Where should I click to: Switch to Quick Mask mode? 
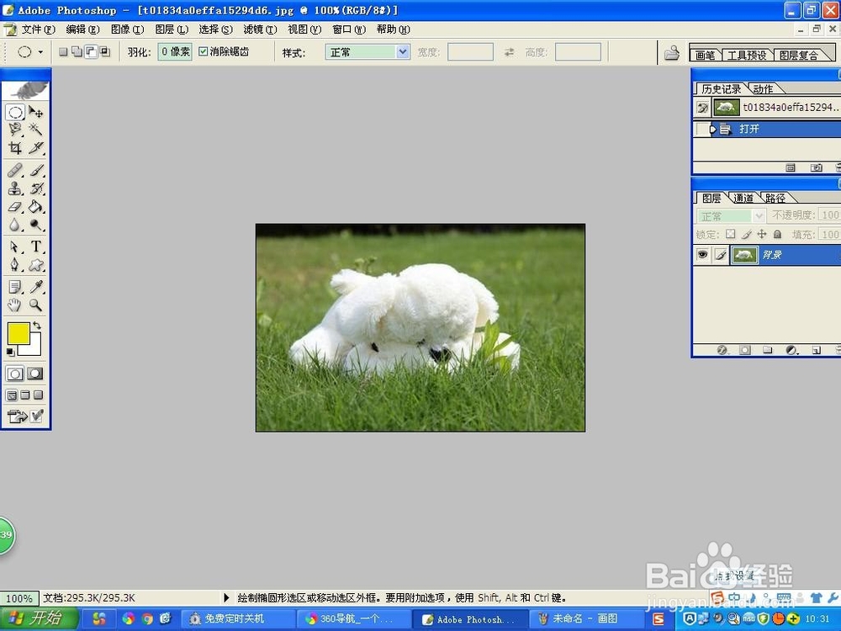coord(34,374)
